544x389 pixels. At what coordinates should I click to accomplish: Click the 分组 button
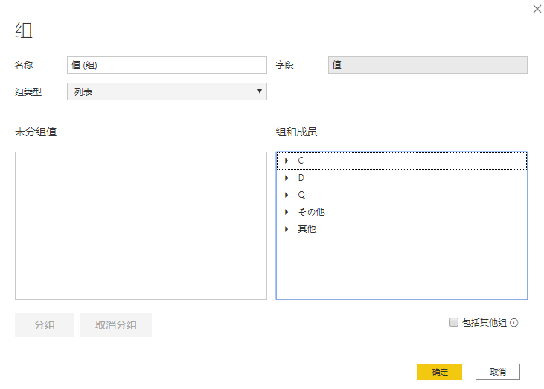pyautogui.click(x=45, y=325)
